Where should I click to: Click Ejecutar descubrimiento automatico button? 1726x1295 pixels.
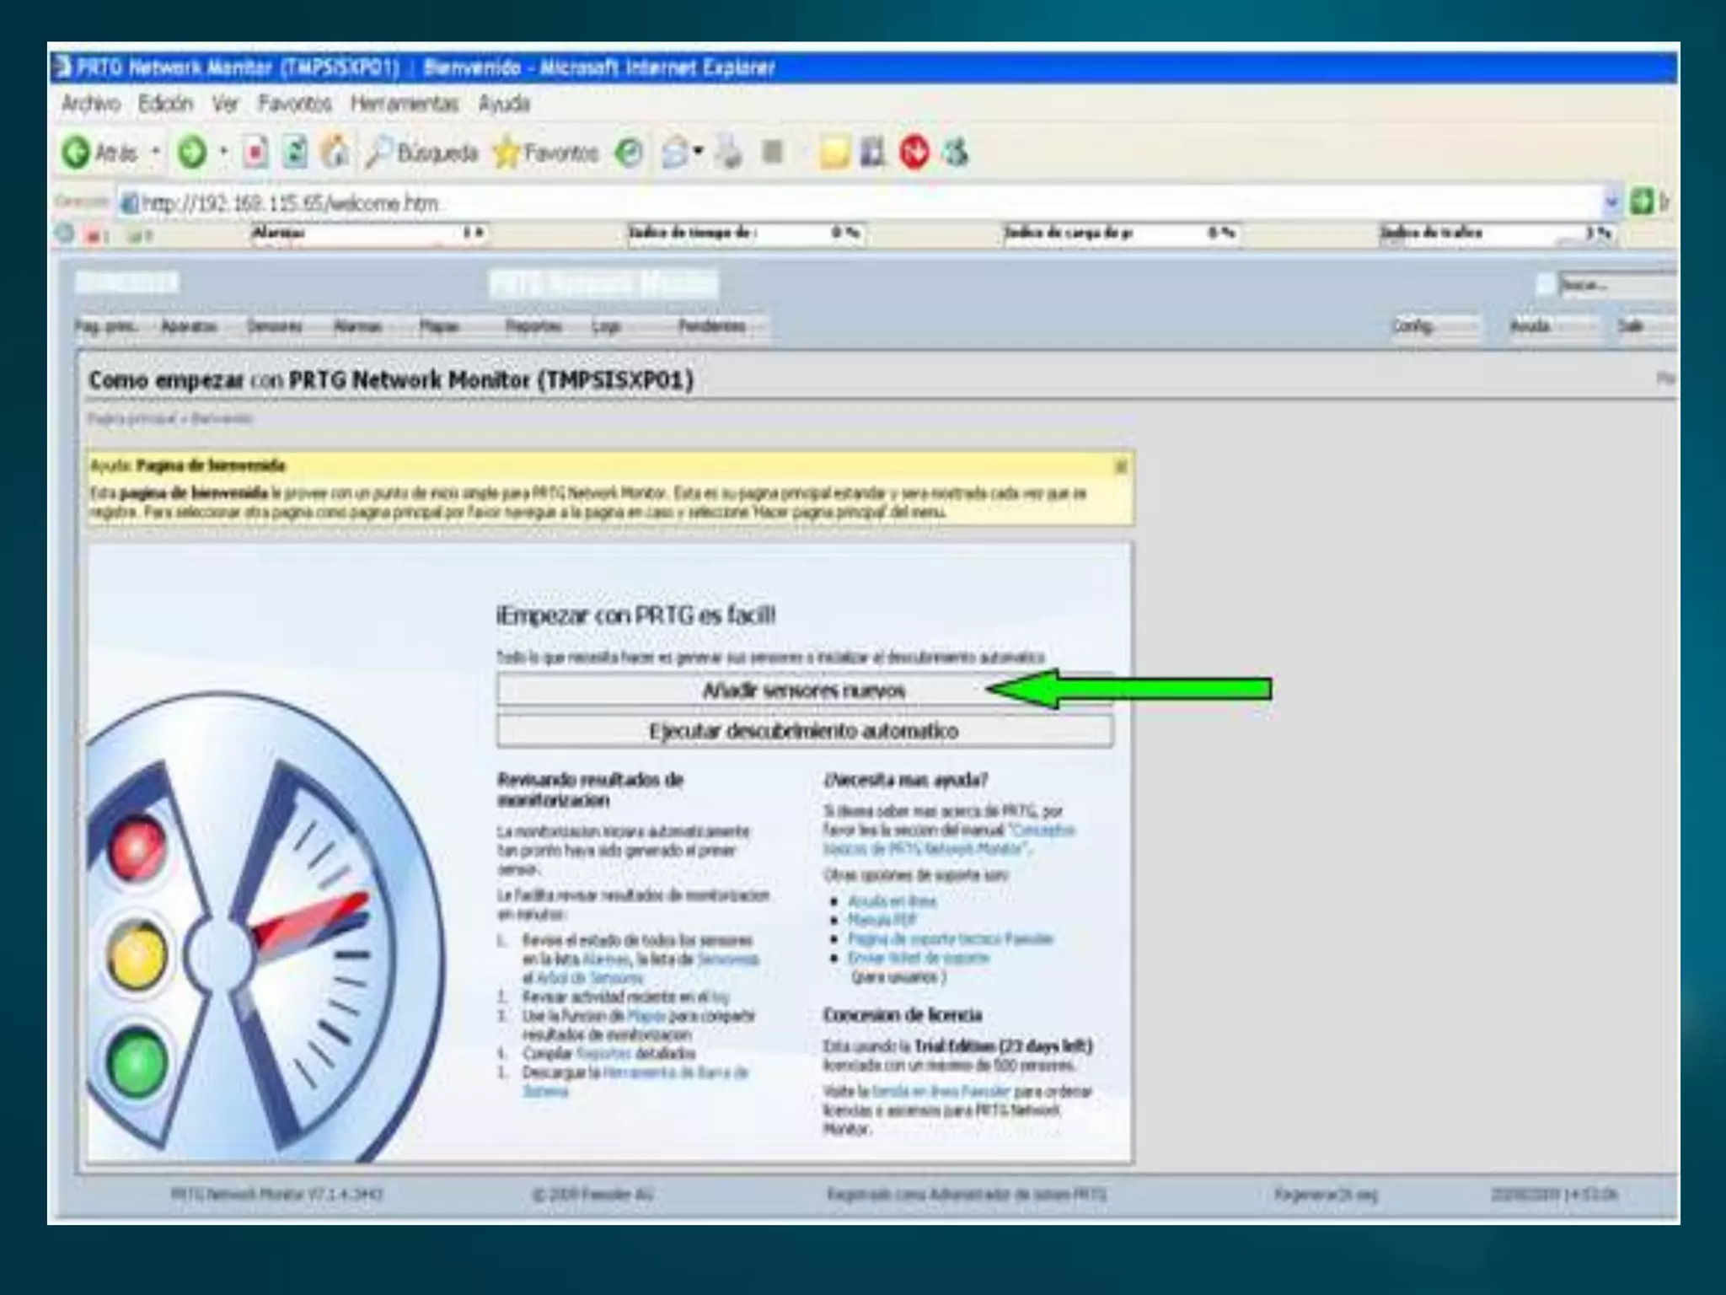805,731
